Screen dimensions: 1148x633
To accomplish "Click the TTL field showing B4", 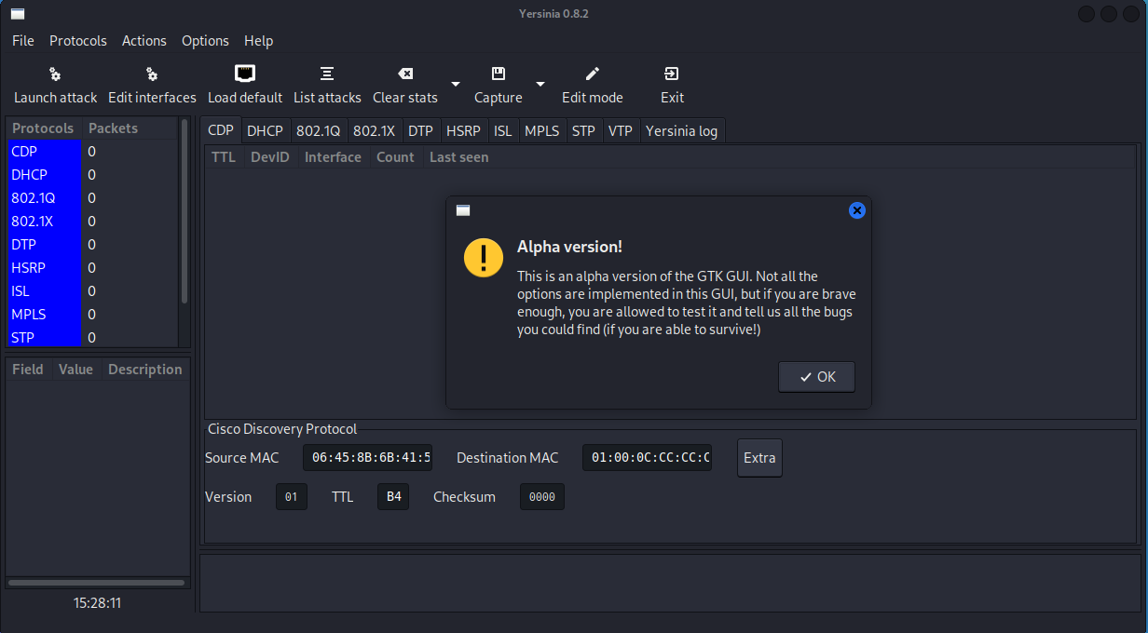I will (393, 497).
